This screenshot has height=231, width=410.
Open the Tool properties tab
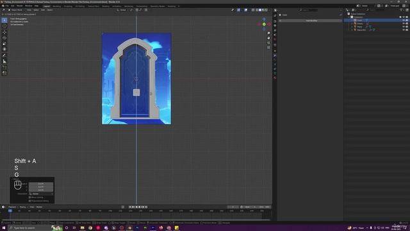pyautogui.click(x=275, y=15)
